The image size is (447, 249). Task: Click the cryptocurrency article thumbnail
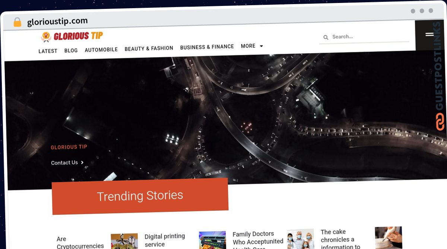pos(124,241)
